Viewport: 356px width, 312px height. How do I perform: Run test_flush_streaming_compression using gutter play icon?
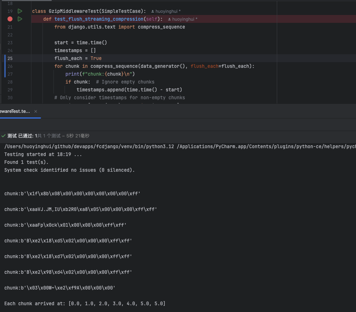point(20,19)
